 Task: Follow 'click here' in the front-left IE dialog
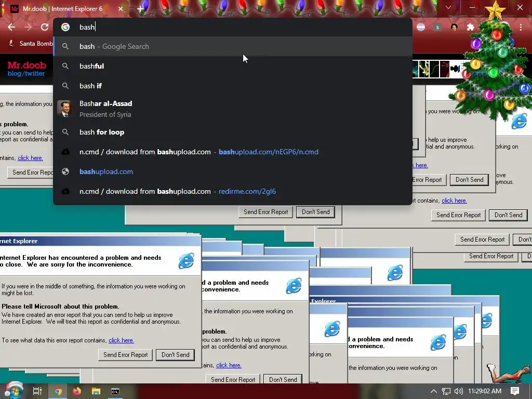click(121, 340)
